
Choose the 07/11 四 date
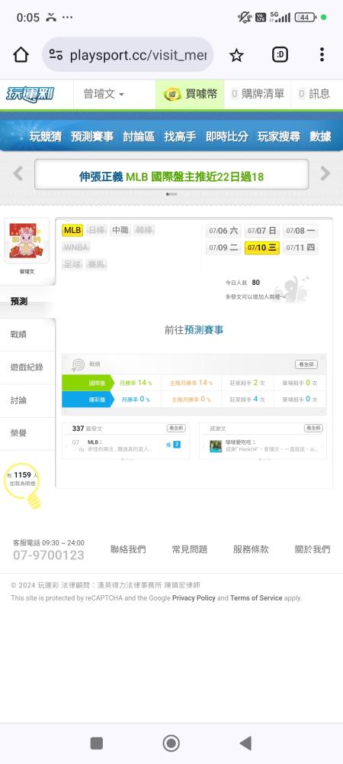coord(300,248)
